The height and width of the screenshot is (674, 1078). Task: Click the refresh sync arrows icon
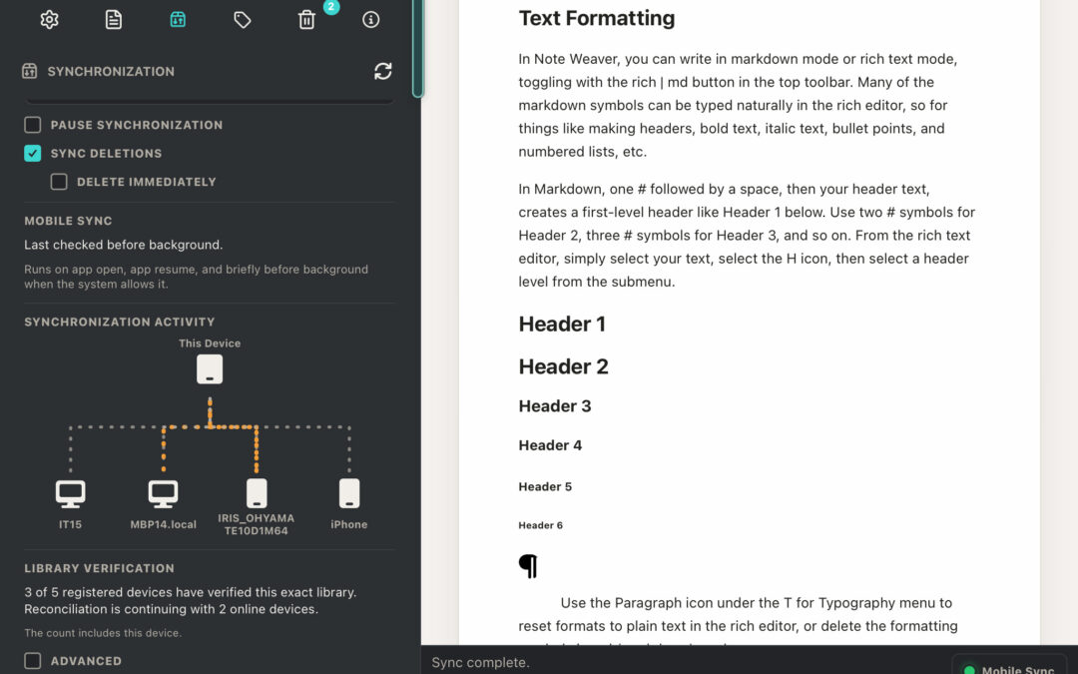(x=383, y=71)
